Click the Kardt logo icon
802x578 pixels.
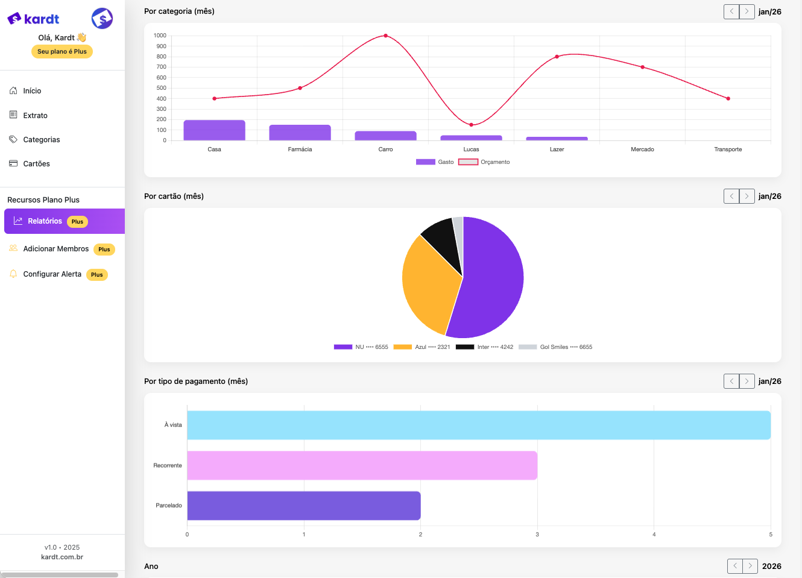tap(14, 19)
